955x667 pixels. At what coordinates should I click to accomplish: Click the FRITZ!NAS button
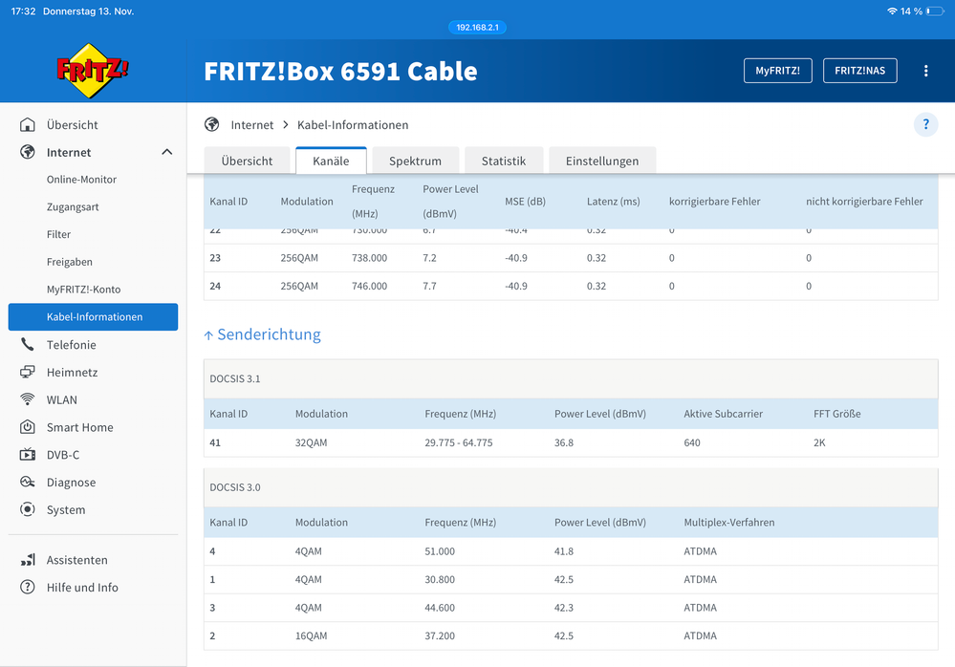[859, 71]
